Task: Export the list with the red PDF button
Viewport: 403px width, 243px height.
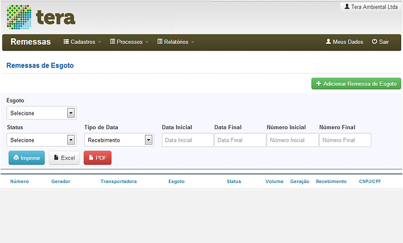Action: click(98, 158)
